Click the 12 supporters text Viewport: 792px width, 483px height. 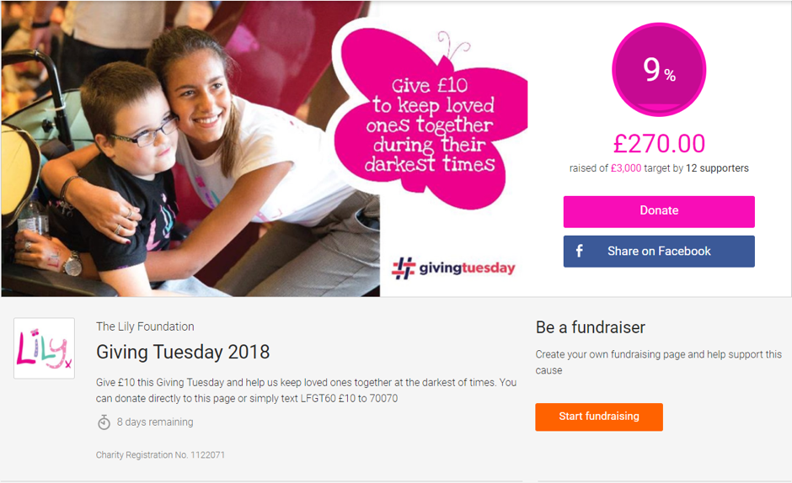tap(717, 168)
